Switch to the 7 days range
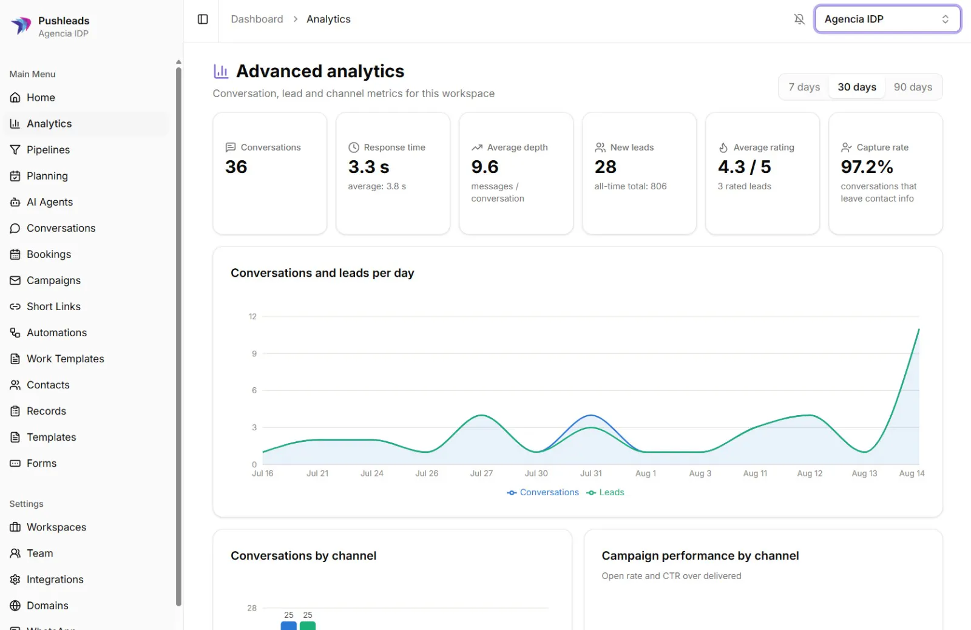This screenshot has width=971, height=630. point(804,87)
